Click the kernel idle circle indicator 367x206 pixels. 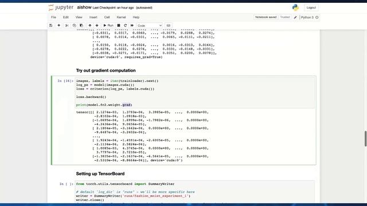[317, 17]
